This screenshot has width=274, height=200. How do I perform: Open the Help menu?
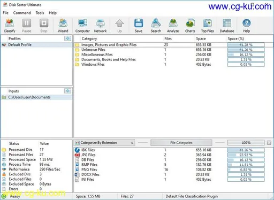(x=52, y=13)
